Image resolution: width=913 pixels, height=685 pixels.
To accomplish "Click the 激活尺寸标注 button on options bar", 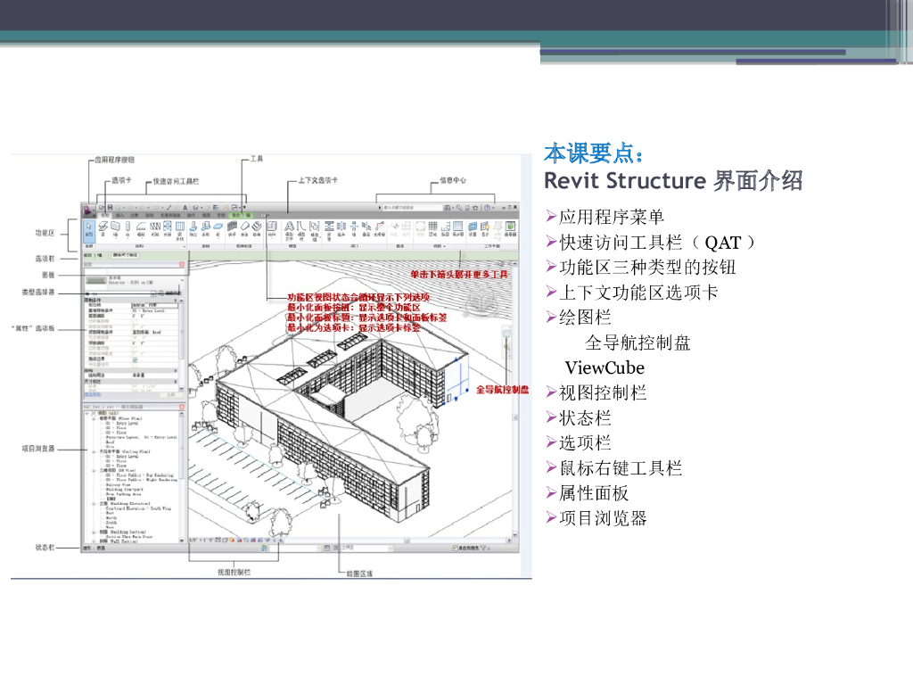I will (x=125, y=255).
